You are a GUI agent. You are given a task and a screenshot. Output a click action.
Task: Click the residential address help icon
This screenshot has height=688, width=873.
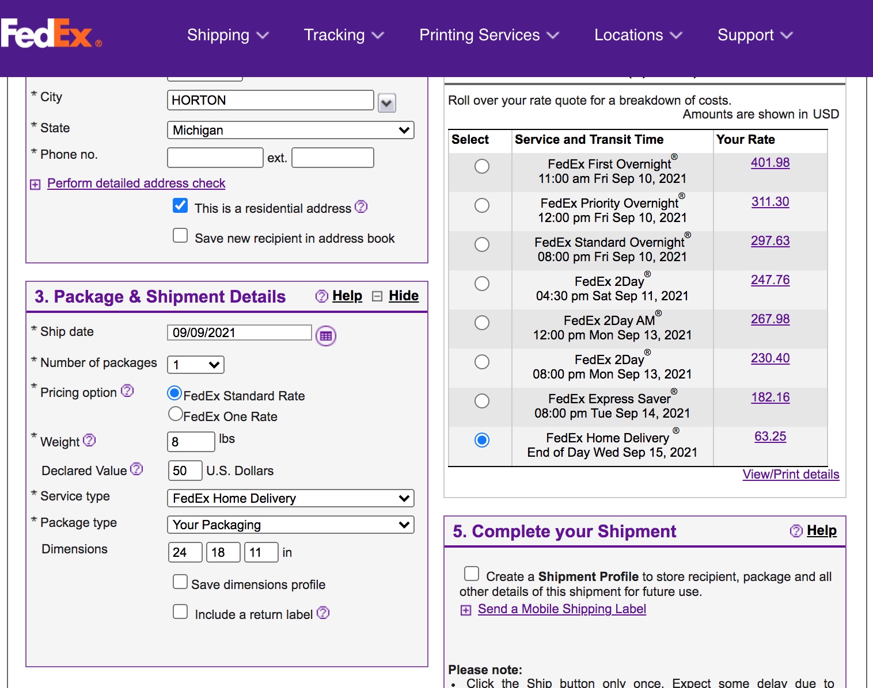click(x=361, y=207)
